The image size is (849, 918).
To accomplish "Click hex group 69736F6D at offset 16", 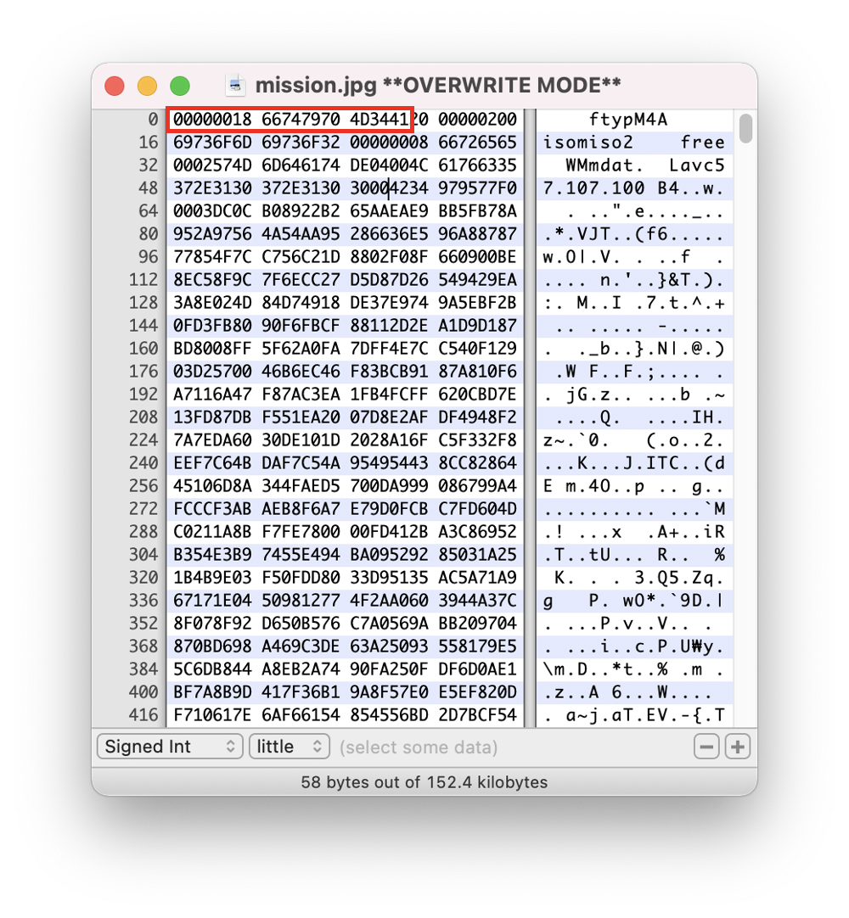I will click(212, 143).
